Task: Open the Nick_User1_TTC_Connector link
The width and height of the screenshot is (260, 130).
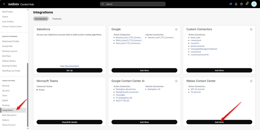Action: click(x=128, y=43)
